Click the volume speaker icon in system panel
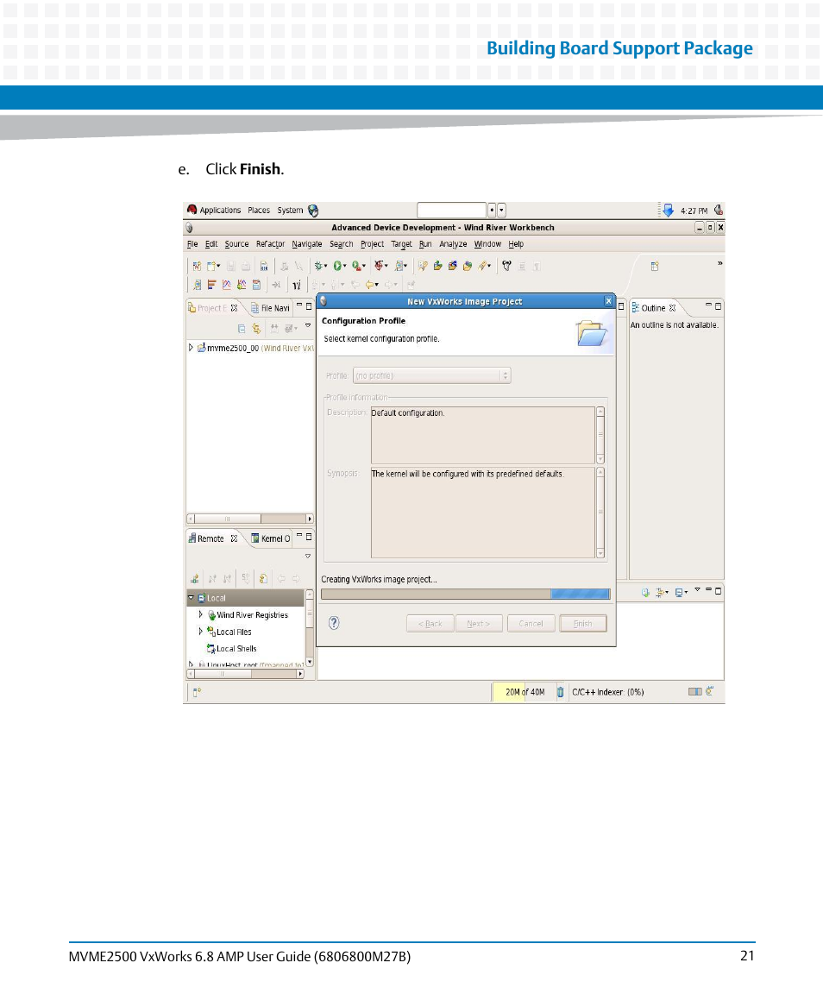This screenshot has width=823, height=988. tap(719, 210)
